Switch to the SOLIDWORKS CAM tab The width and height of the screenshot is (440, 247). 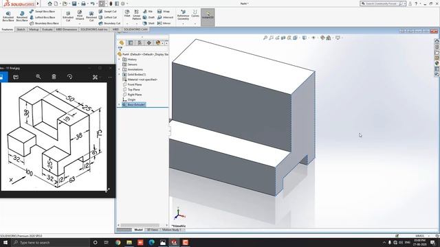(135, 30)
